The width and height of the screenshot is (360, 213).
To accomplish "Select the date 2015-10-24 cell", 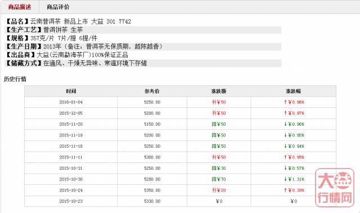I will (71, 191).
